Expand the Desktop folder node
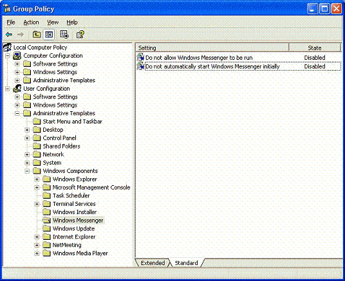345x281 pixels. [x=27, y=130]
